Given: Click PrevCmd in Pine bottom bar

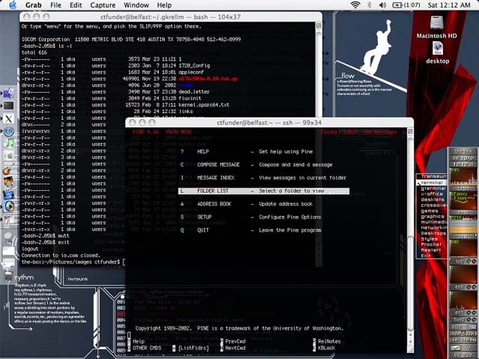Looking at the screenshot, I should click(235, 341).
